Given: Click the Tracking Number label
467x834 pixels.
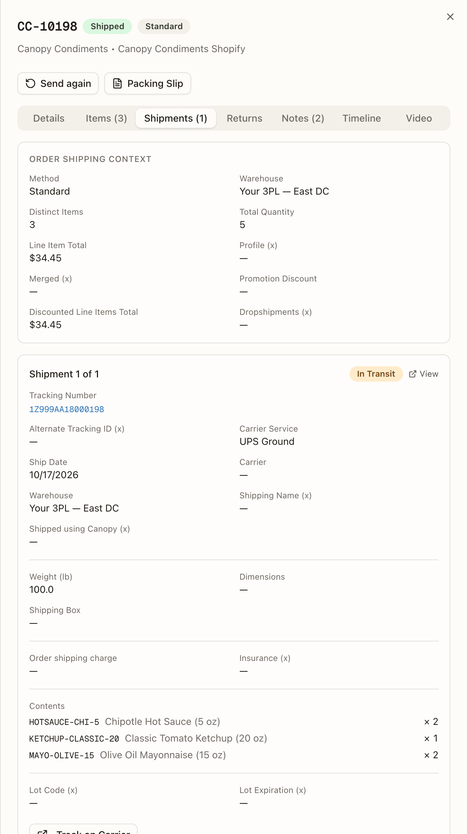Looking at the screenshot, I should [63, 395].
